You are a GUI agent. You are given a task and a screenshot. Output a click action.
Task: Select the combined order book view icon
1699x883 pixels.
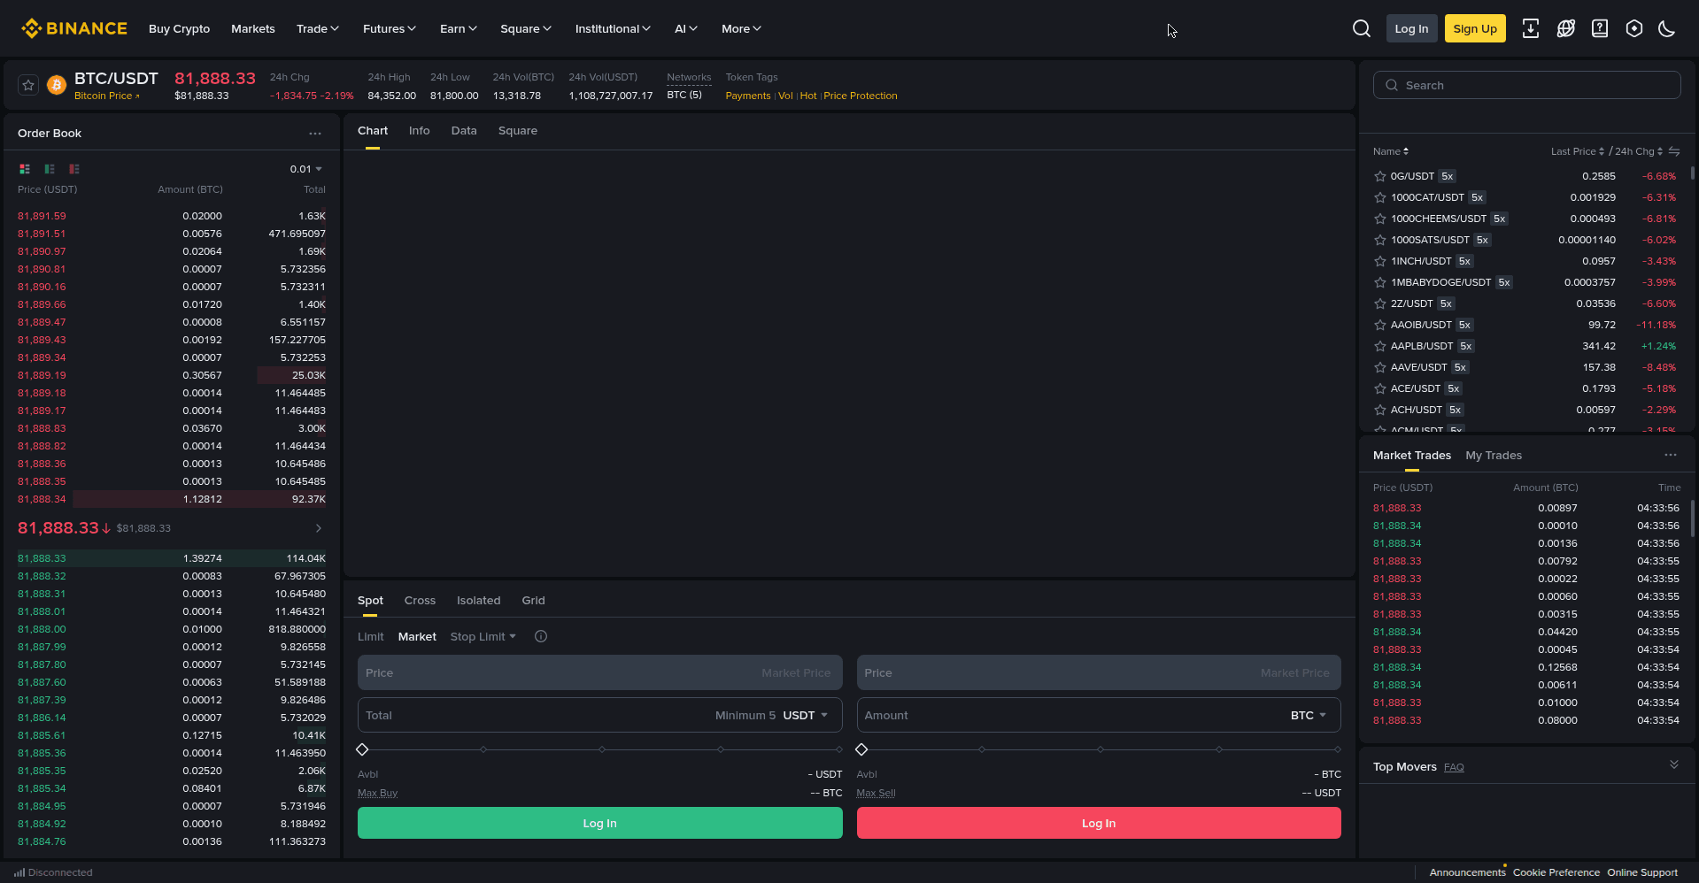point(25,169)
